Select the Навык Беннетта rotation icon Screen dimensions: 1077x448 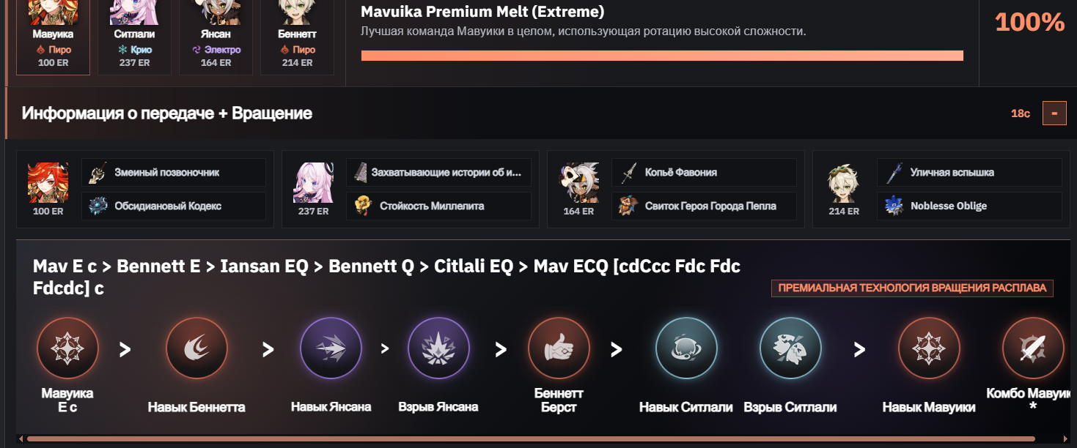coord(196,348)
